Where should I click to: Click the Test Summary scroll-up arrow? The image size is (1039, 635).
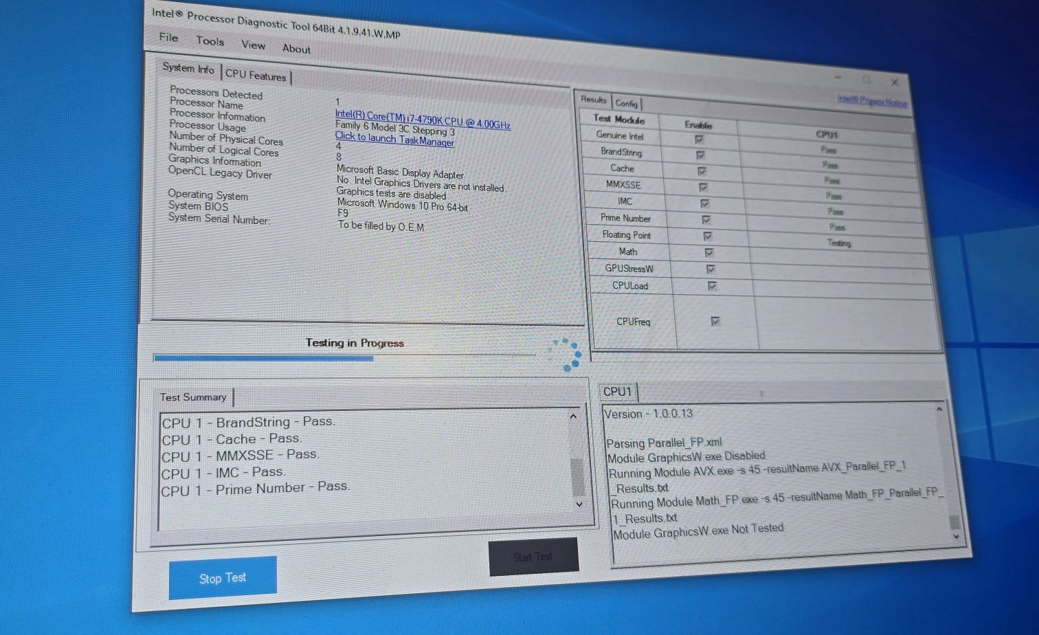pyautogui.click(x=574, y=416)
